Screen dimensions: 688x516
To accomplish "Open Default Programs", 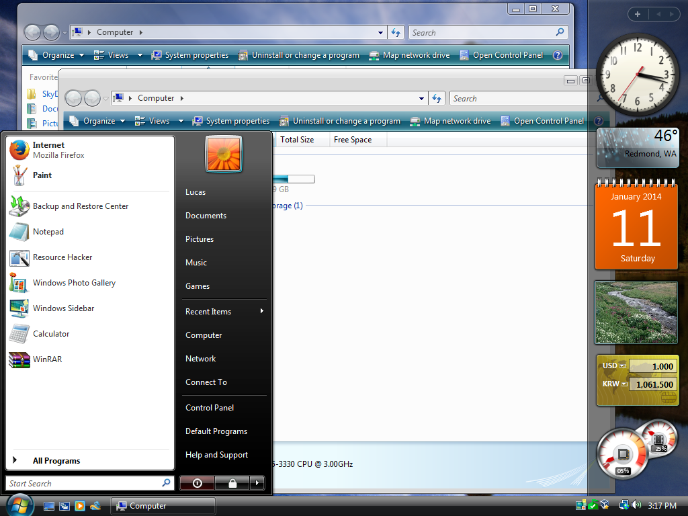I will pyautogui.click(x=224, y=431).
